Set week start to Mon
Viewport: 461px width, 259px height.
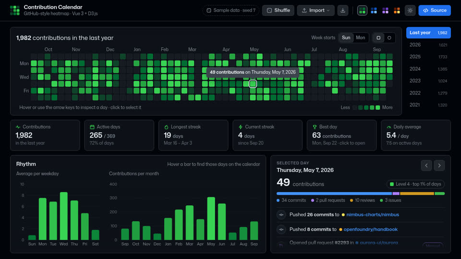[x=361, y=37]
